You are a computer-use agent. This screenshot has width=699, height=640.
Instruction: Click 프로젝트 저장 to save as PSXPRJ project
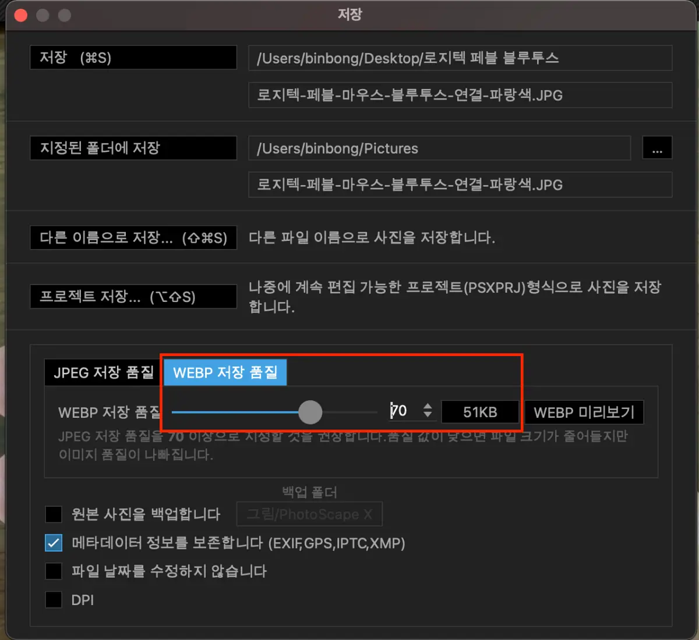133,296
